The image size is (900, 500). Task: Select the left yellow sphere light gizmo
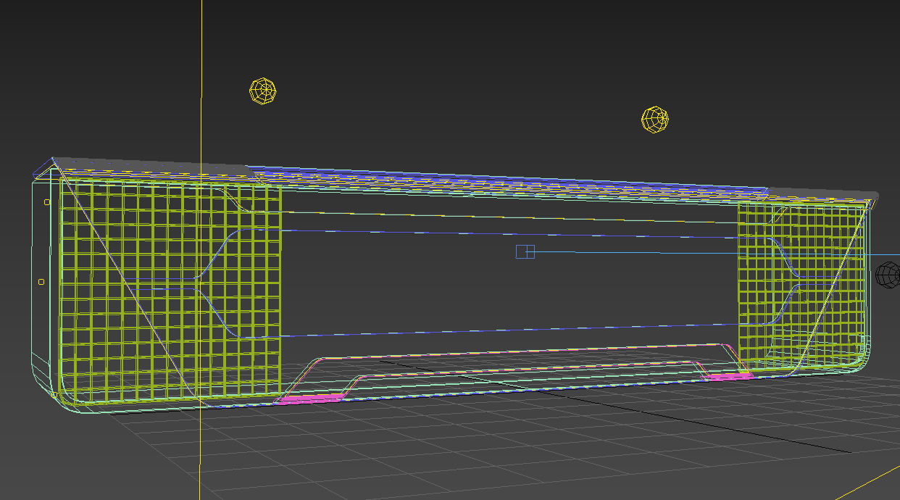(x=263, y=92)
